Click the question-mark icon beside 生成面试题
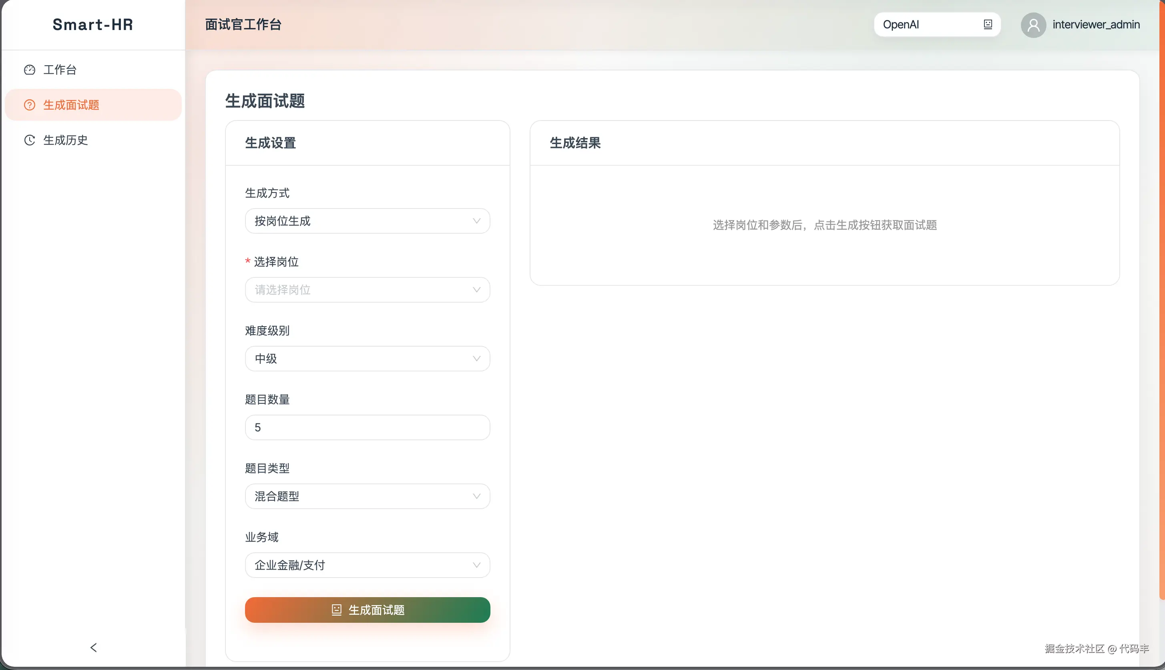 tap(30, 105)
